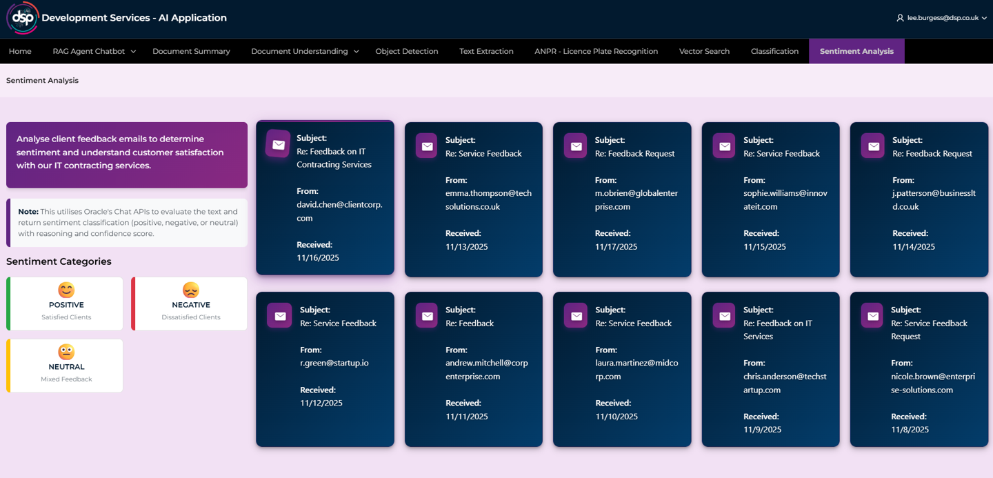
Task: Switch to ANPR - Licence Plate Recognition
Action: pyautogui.click(x=596, y=51)
